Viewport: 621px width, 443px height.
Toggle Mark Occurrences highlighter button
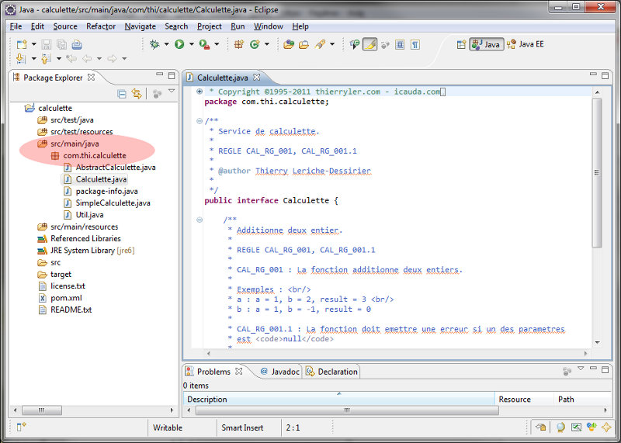[369, 44]
